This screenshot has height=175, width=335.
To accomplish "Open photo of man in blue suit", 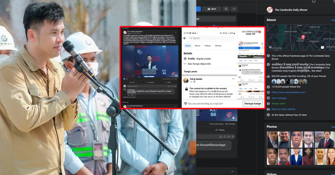I will click(296, 157).
